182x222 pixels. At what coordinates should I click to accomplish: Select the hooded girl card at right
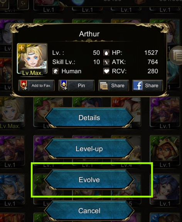[x=165, y=151]
